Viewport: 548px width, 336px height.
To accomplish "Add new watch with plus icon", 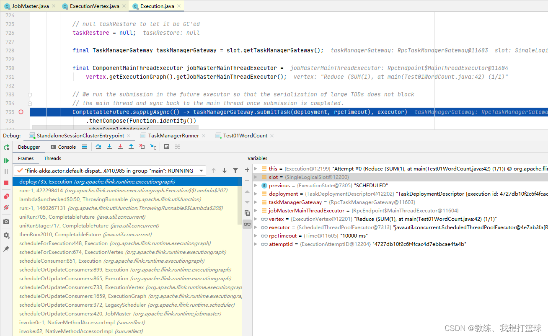I will coord(247,170).
